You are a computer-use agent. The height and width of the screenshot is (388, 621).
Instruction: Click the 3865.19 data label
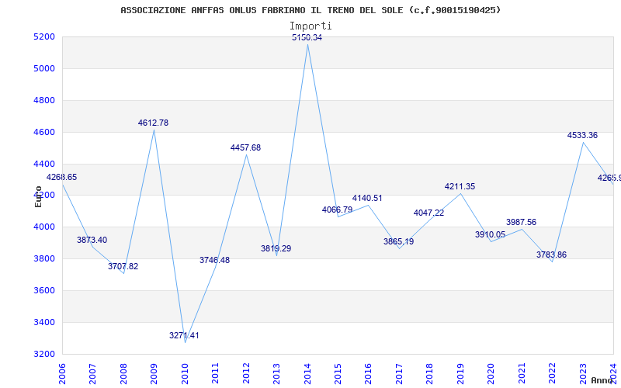pyautogui.click(x=399, y=241)
